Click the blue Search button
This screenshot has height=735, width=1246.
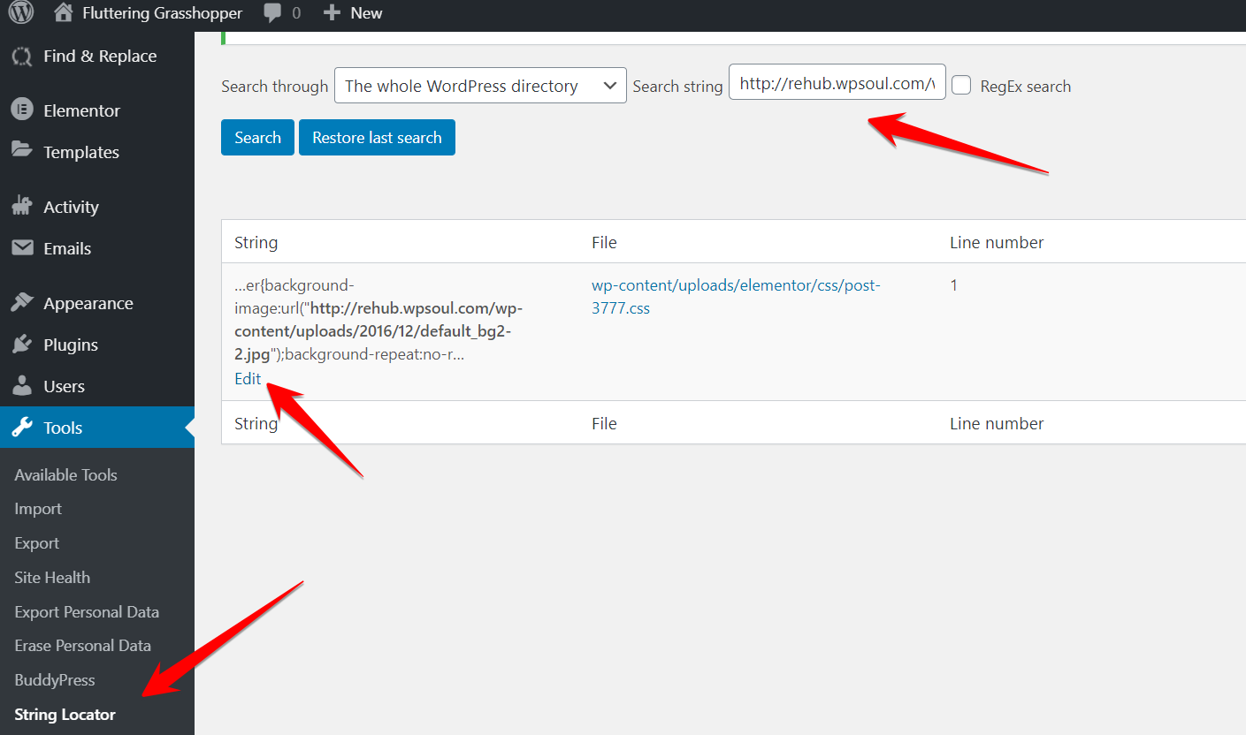(257, 138)
